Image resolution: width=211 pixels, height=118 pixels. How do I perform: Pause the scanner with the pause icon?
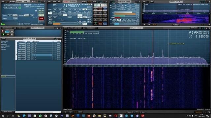click(8, 34)
